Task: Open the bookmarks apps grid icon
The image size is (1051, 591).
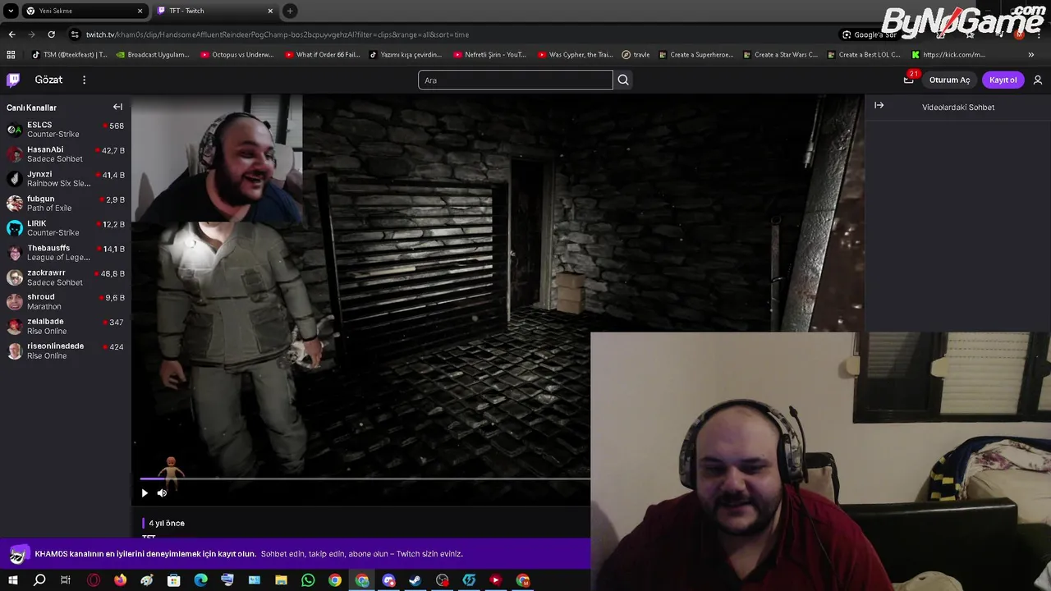Action: [x=11, y=55]
